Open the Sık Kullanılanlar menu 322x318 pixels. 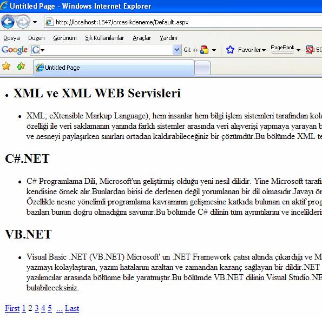(x=104, y=38)
